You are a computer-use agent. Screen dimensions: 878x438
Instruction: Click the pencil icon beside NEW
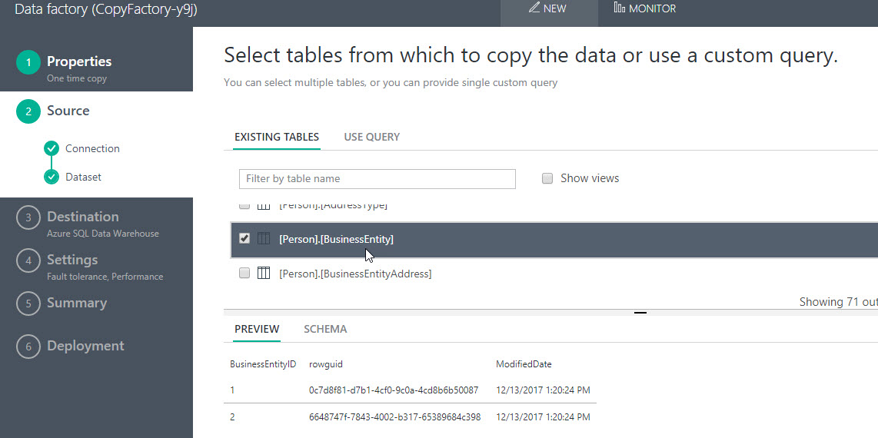tap(533, 8)
